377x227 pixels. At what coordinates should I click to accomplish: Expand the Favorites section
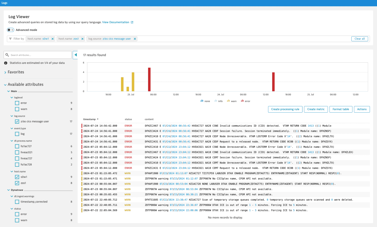click(x=5, y=72)
